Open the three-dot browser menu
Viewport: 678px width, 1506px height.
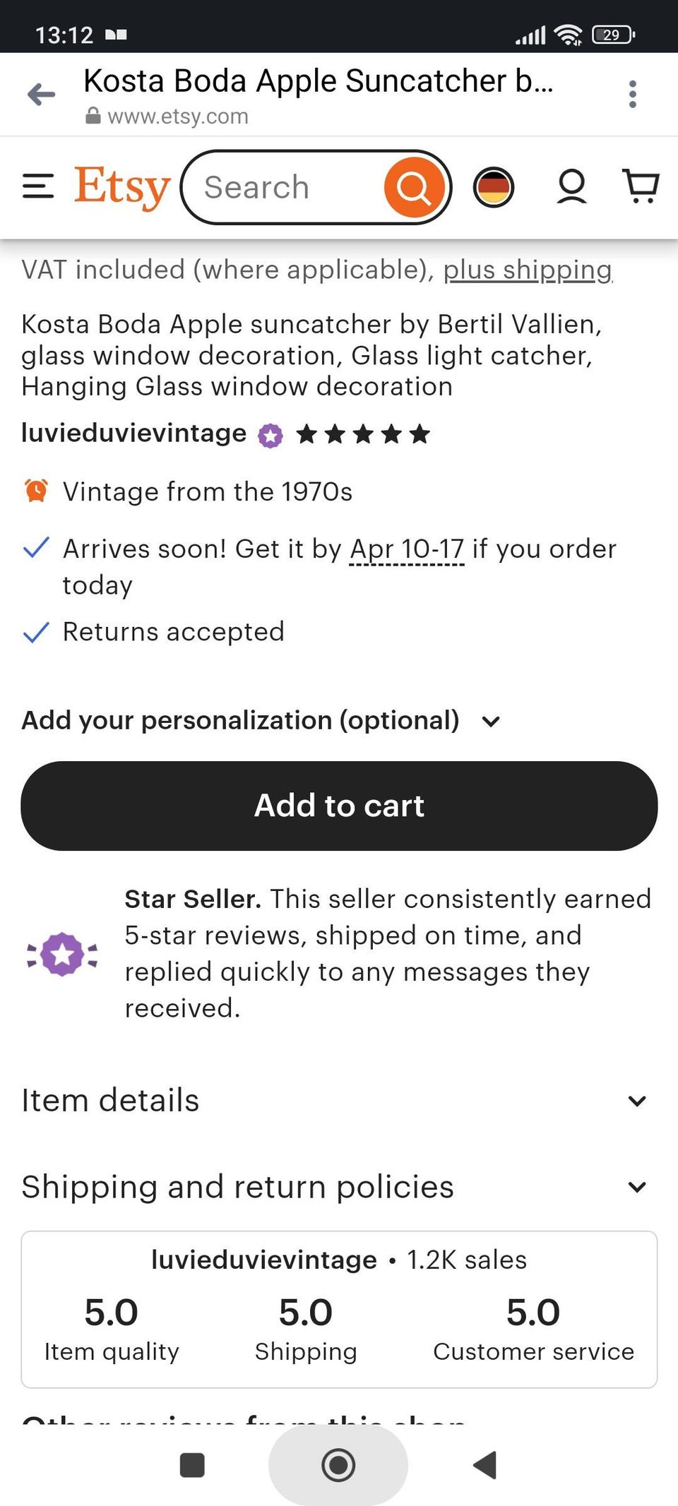(632, 94)
